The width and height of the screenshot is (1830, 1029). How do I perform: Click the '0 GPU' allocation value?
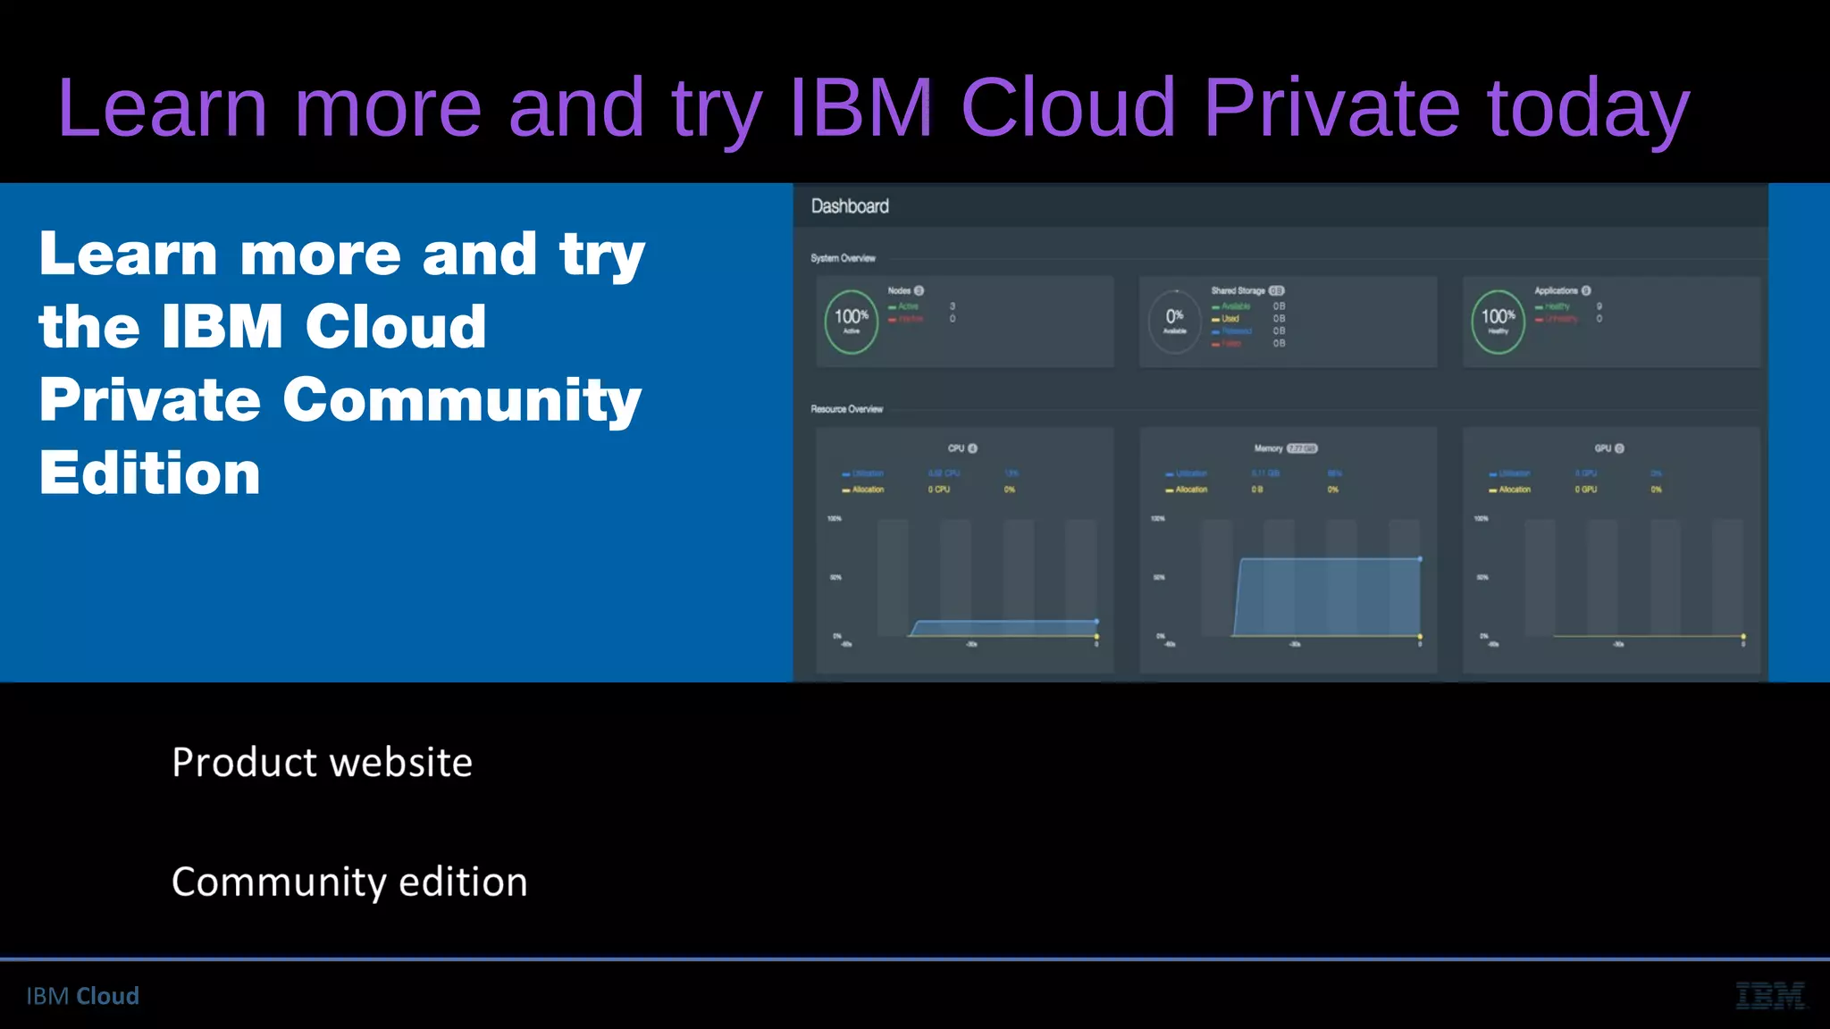[1586, 489]
